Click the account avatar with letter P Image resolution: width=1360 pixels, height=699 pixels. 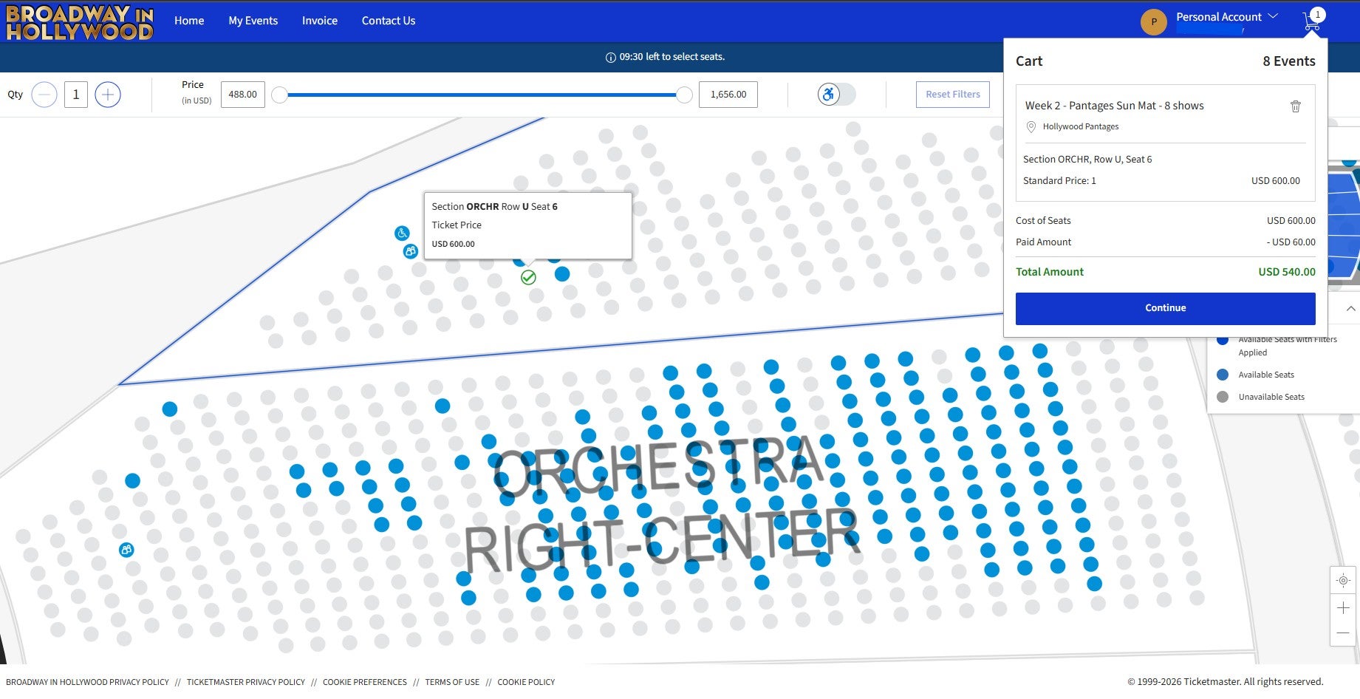(1153, 22)
